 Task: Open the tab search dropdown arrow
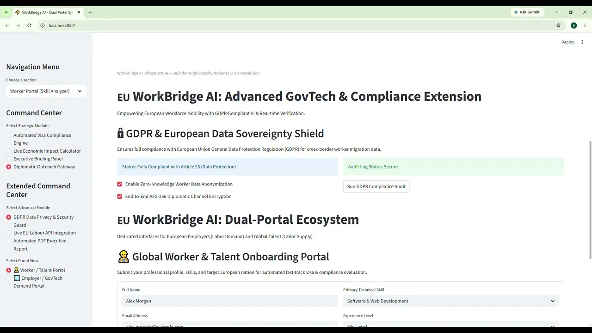6,12
